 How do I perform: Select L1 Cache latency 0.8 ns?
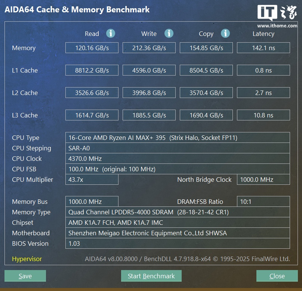tap(264, 70)
